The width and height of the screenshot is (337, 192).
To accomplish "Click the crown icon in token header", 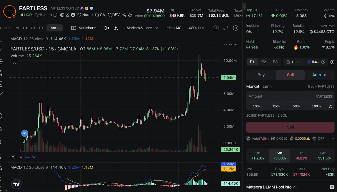I will pos(130,15).
